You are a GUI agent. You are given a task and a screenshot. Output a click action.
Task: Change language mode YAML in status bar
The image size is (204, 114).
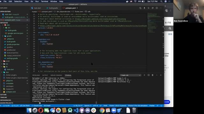coord(105,105)
